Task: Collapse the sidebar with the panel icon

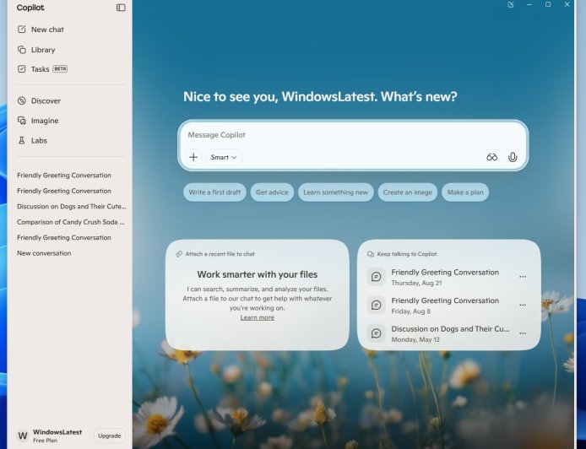Action: [121, 8]
